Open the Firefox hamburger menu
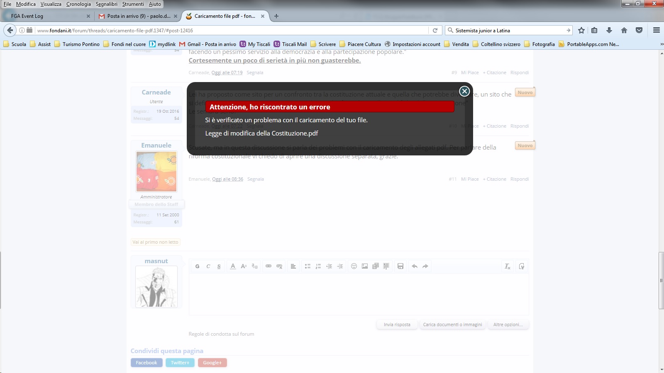Viewport: 664px width, 373px height. pyautogui.click(x=657, y=30)
